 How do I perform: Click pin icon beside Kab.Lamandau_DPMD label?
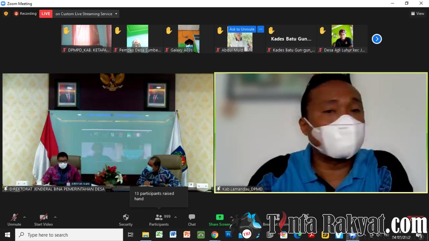point(219,189)
